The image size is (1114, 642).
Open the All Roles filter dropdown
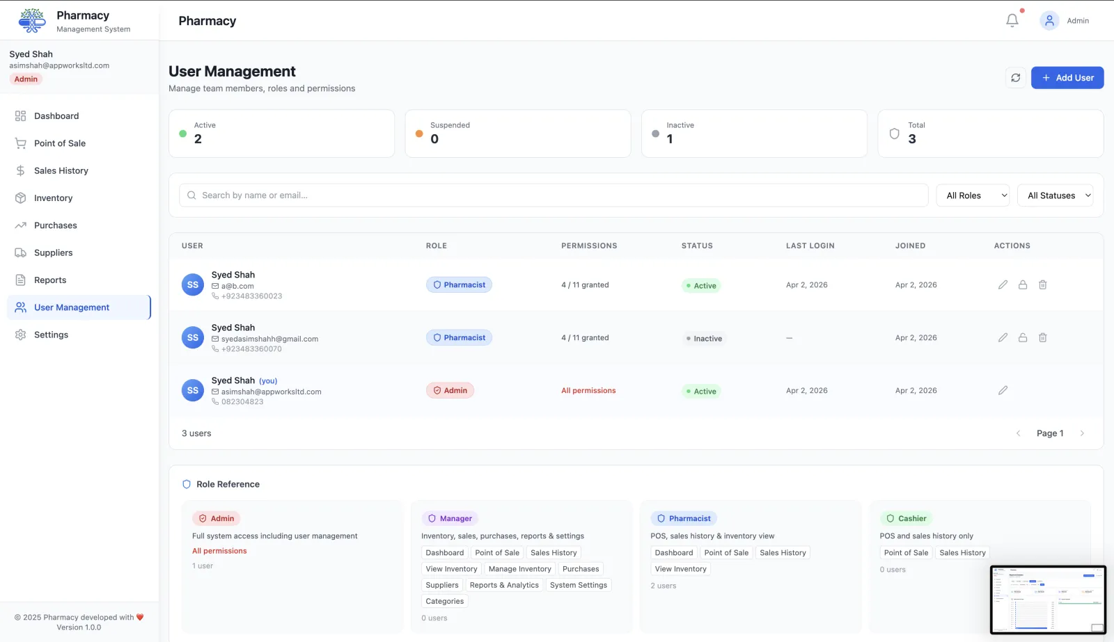973,195
